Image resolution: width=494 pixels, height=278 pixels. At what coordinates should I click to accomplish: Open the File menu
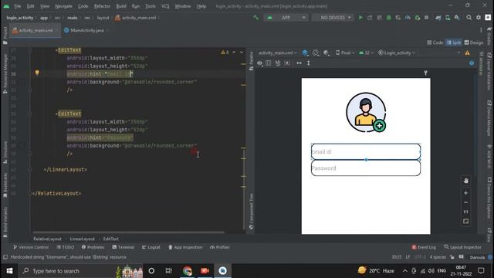click(x=18, y=6)
